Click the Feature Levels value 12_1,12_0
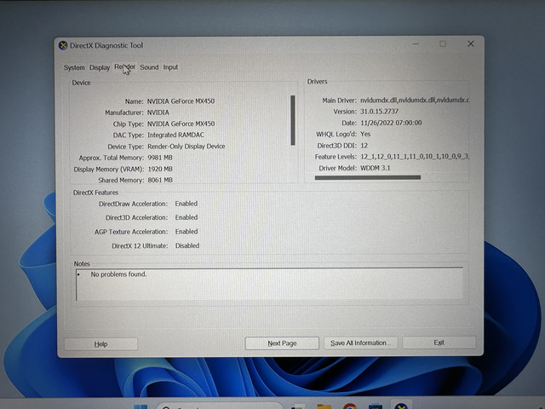This screenshot has height=409, width=545. coord(415,157)
